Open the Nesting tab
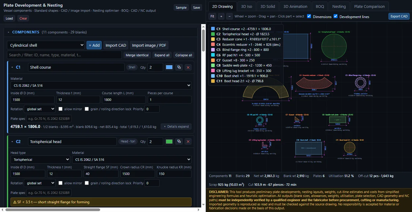The width and height of the screenshot is (412, 212). click(x=339, y=6)
